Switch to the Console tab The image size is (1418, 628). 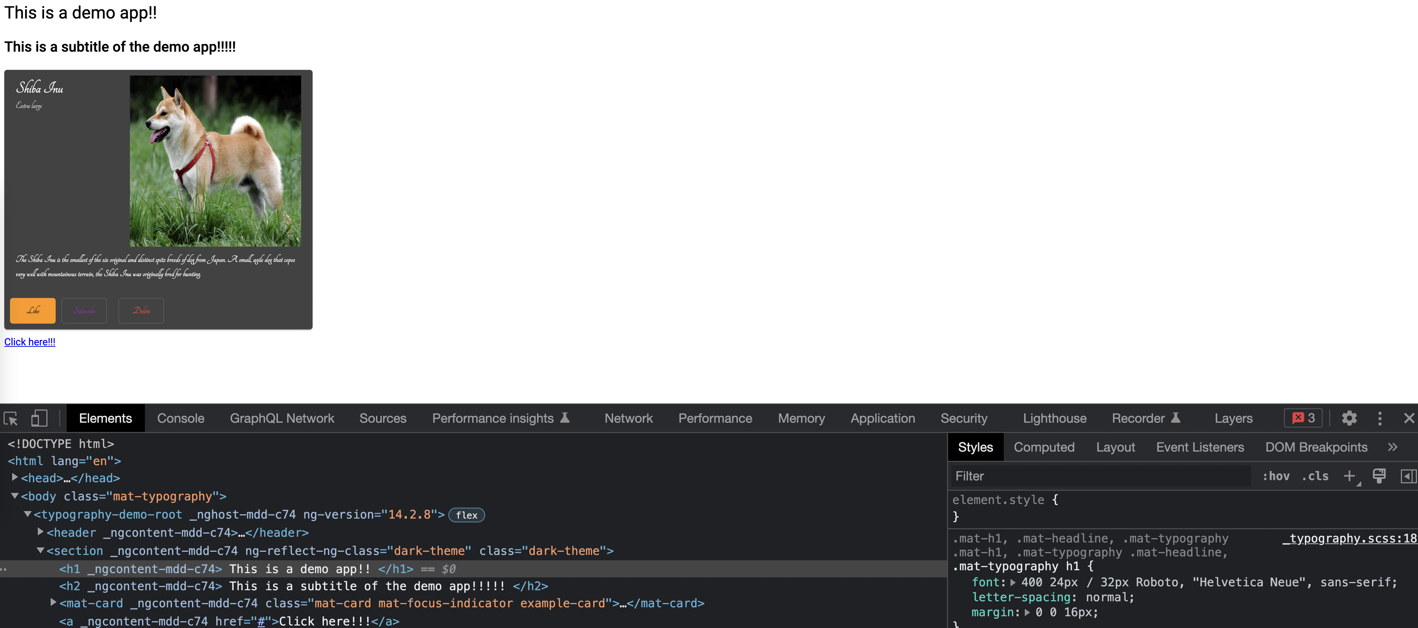click(181, 418)
